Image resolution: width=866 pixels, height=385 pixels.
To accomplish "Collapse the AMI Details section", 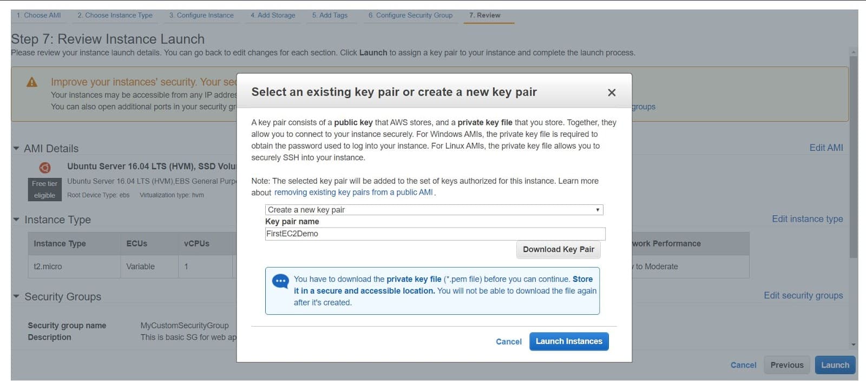I will coord(16,148).
